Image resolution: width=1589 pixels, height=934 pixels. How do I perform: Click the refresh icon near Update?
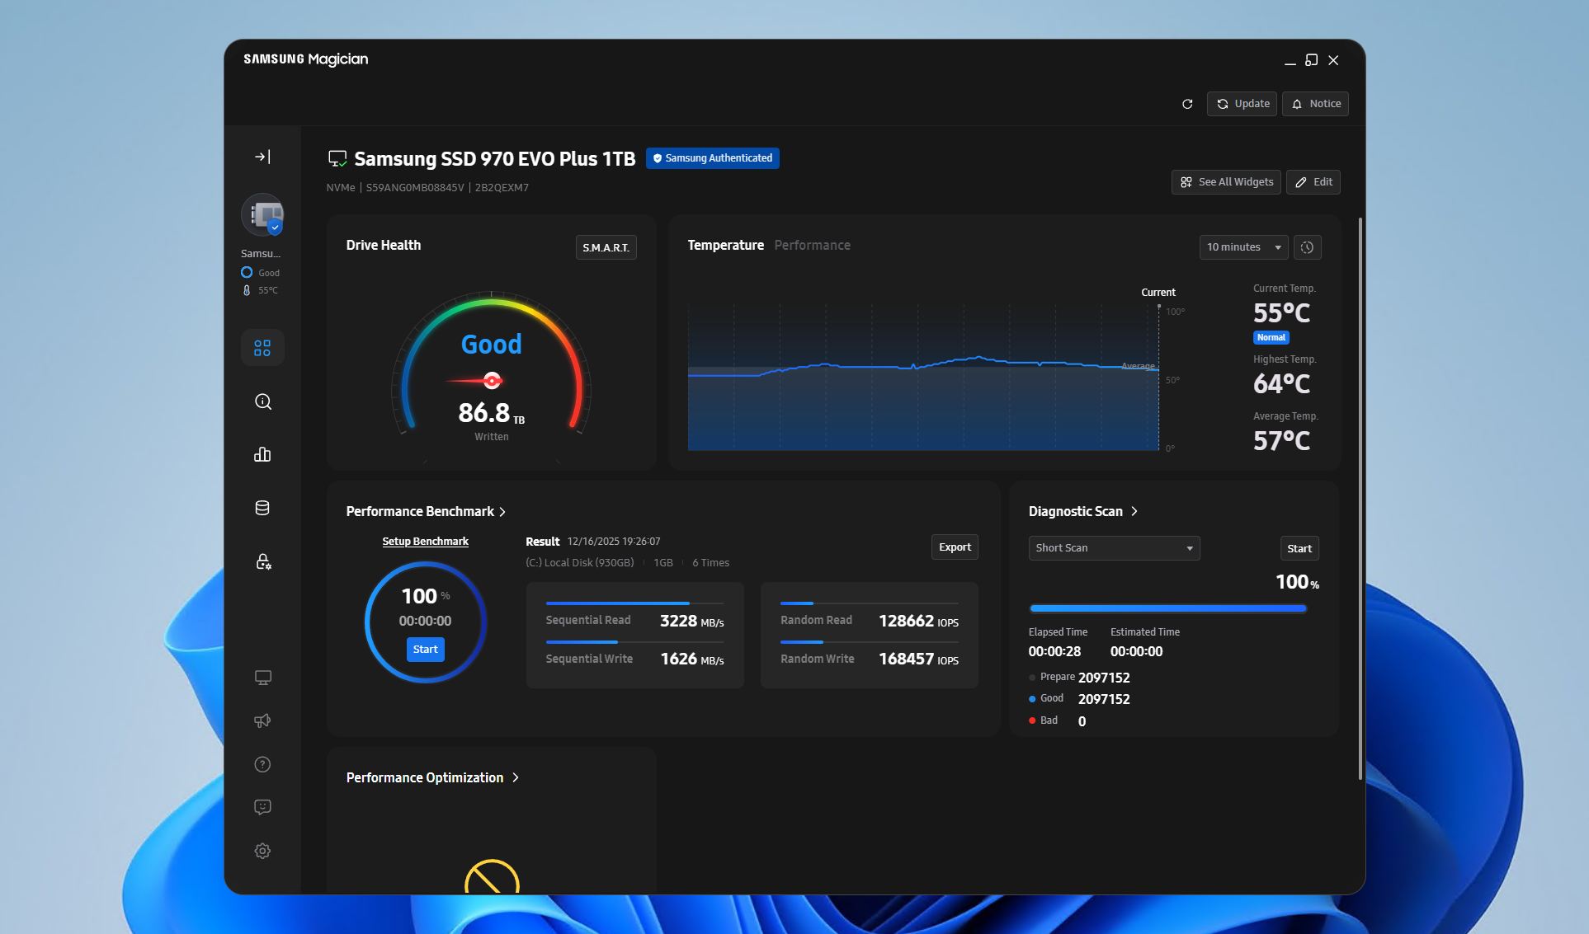1188,104
